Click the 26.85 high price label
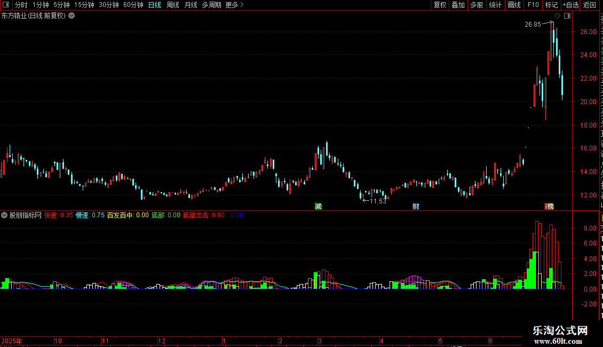This screenshot has height=347, width=603. point(533,24)
